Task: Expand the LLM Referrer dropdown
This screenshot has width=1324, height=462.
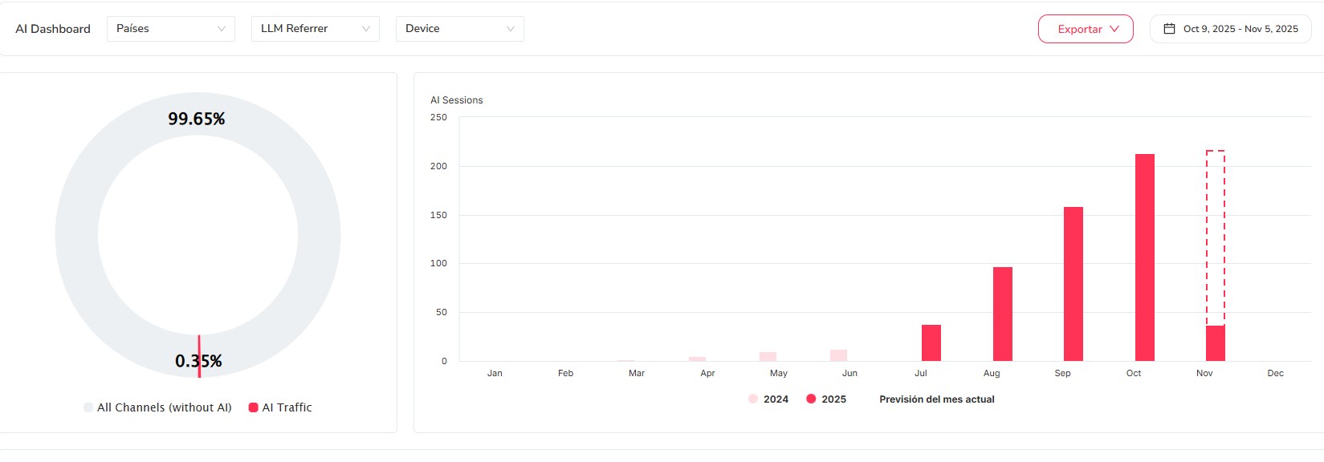Action: [x=315, y=29]
